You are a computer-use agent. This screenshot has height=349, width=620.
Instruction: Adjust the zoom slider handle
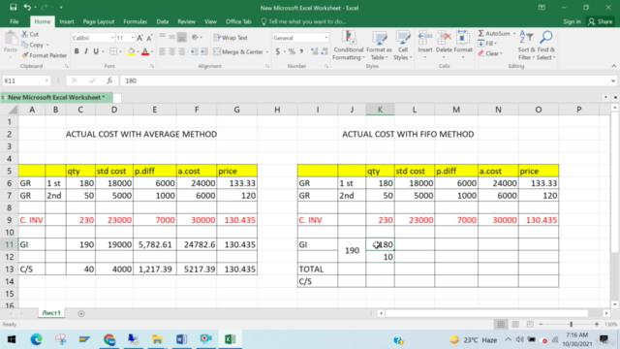571,325
